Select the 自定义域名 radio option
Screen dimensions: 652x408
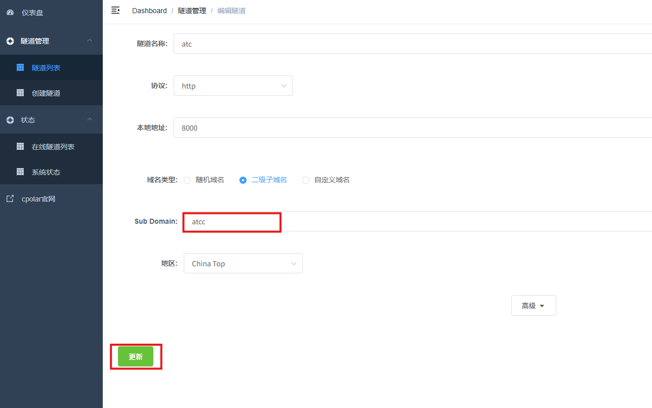click(306, 180)
